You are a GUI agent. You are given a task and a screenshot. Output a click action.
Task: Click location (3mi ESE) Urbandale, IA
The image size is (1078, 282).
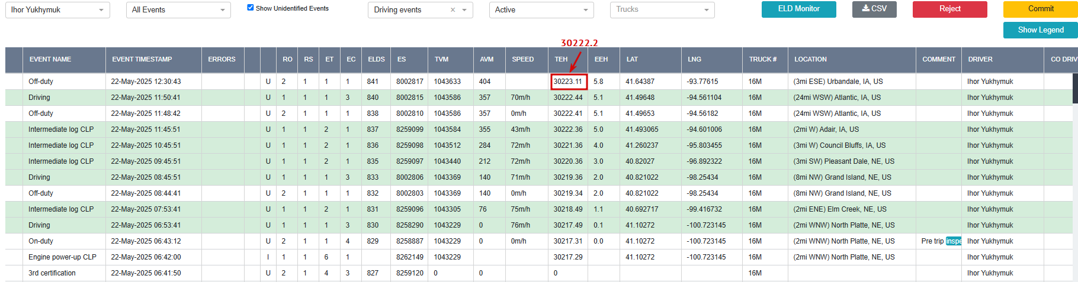pyautogui.click(x=838, y=82)
